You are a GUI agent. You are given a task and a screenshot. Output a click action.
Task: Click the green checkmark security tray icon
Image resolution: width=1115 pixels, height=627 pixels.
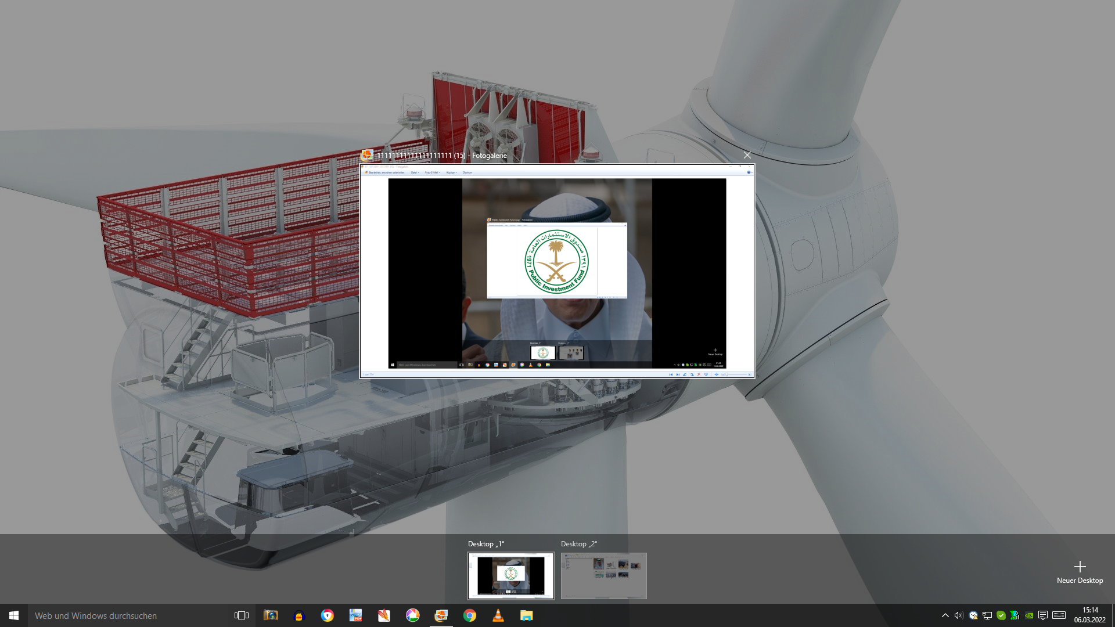1001,615
